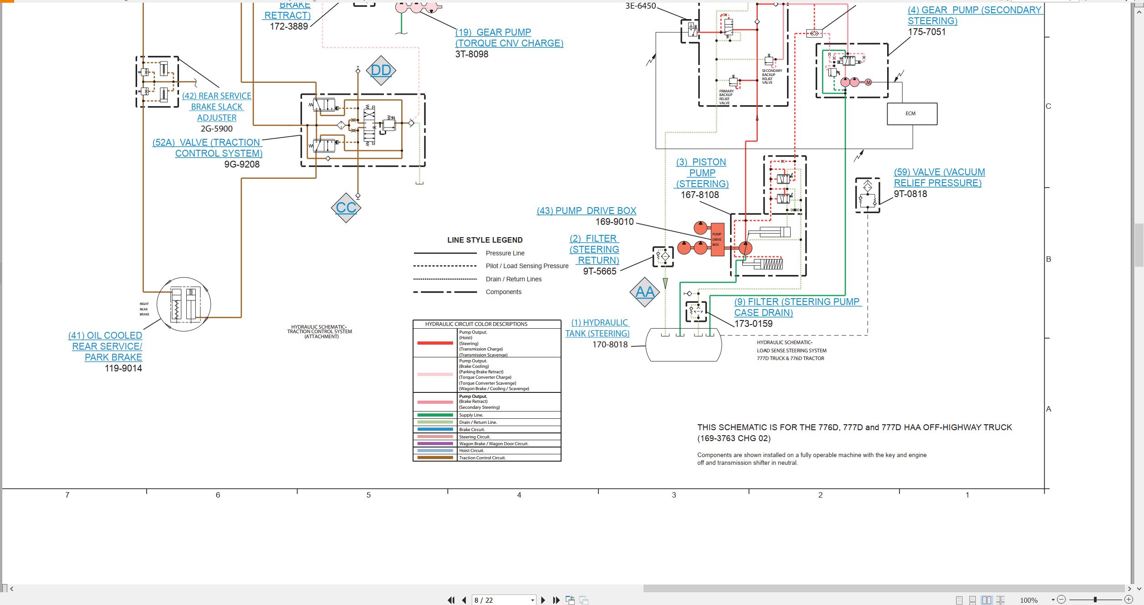Go to the next page
The width and height of the screenshot is (1144, 605).
pos(543,600)
